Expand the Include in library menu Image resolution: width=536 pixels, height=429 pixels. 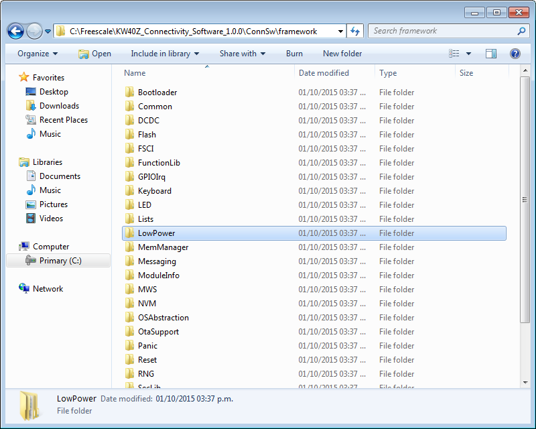tap(165, 54)
